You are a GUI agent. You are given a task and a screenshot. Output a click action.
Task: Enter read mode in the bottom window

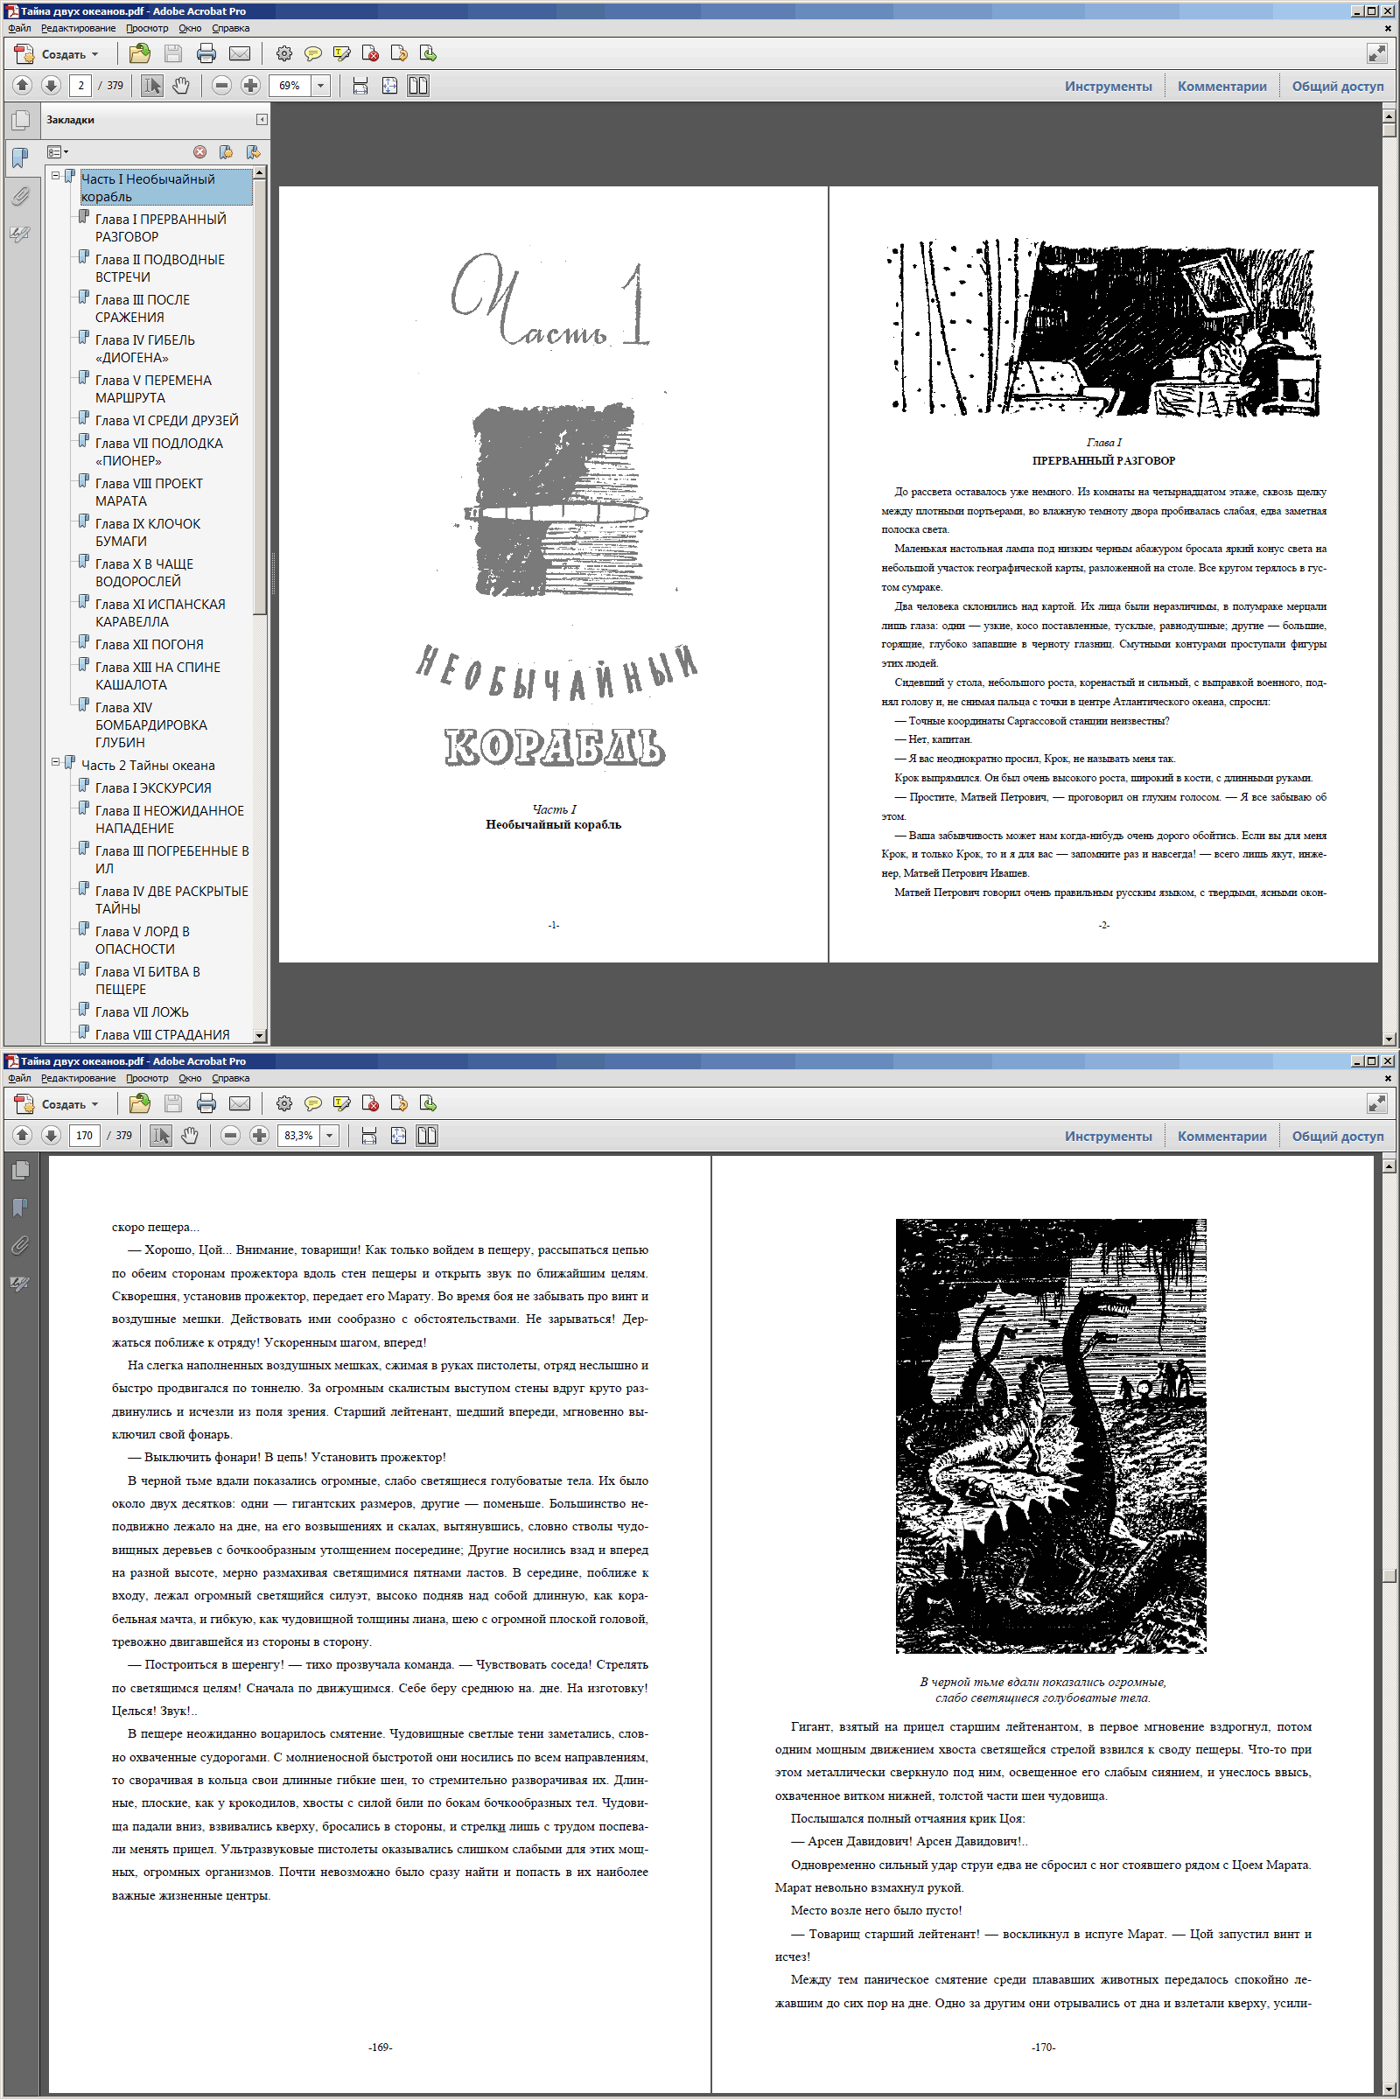1375,1103
